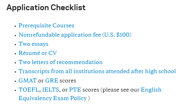Click the word 'scores' after GRE
The width and height of the screenshot is (184, 110).
[x=68, y=81]
